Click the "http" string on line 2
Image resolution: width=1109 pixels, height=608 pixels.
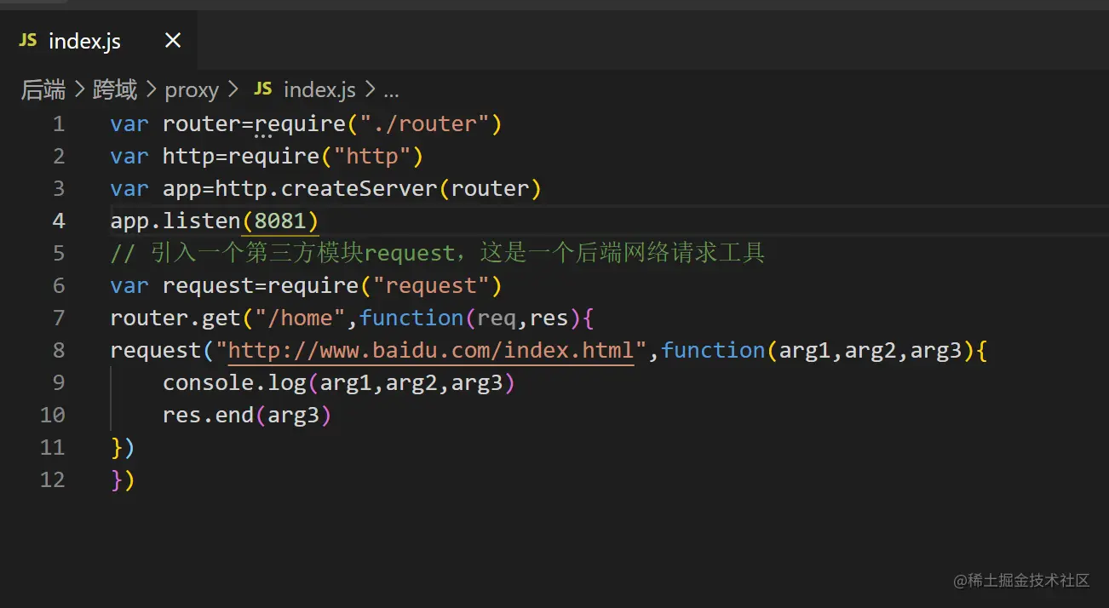[x=372, y=157]
